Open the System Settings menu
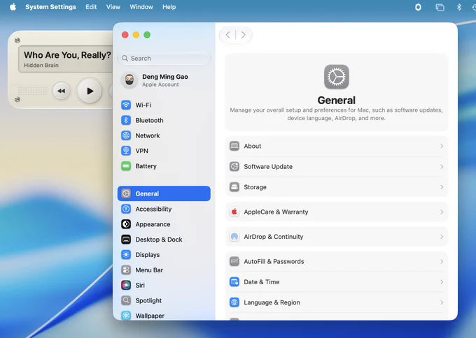The height and width of the screenshot is (338, 476). click(x=50, y=7)
